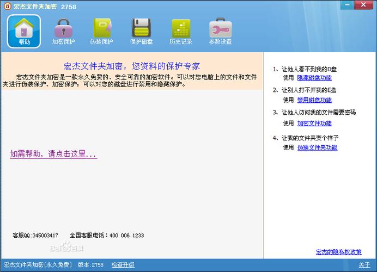Click 检查升级 in the status bar
The width and height of the screenshot is (377, 272).
[123, 265]
